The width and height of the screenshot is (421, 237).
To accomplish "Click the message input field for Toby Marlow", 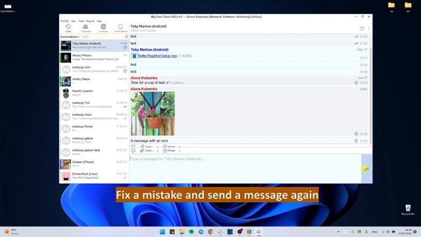I will pos(245,169).
